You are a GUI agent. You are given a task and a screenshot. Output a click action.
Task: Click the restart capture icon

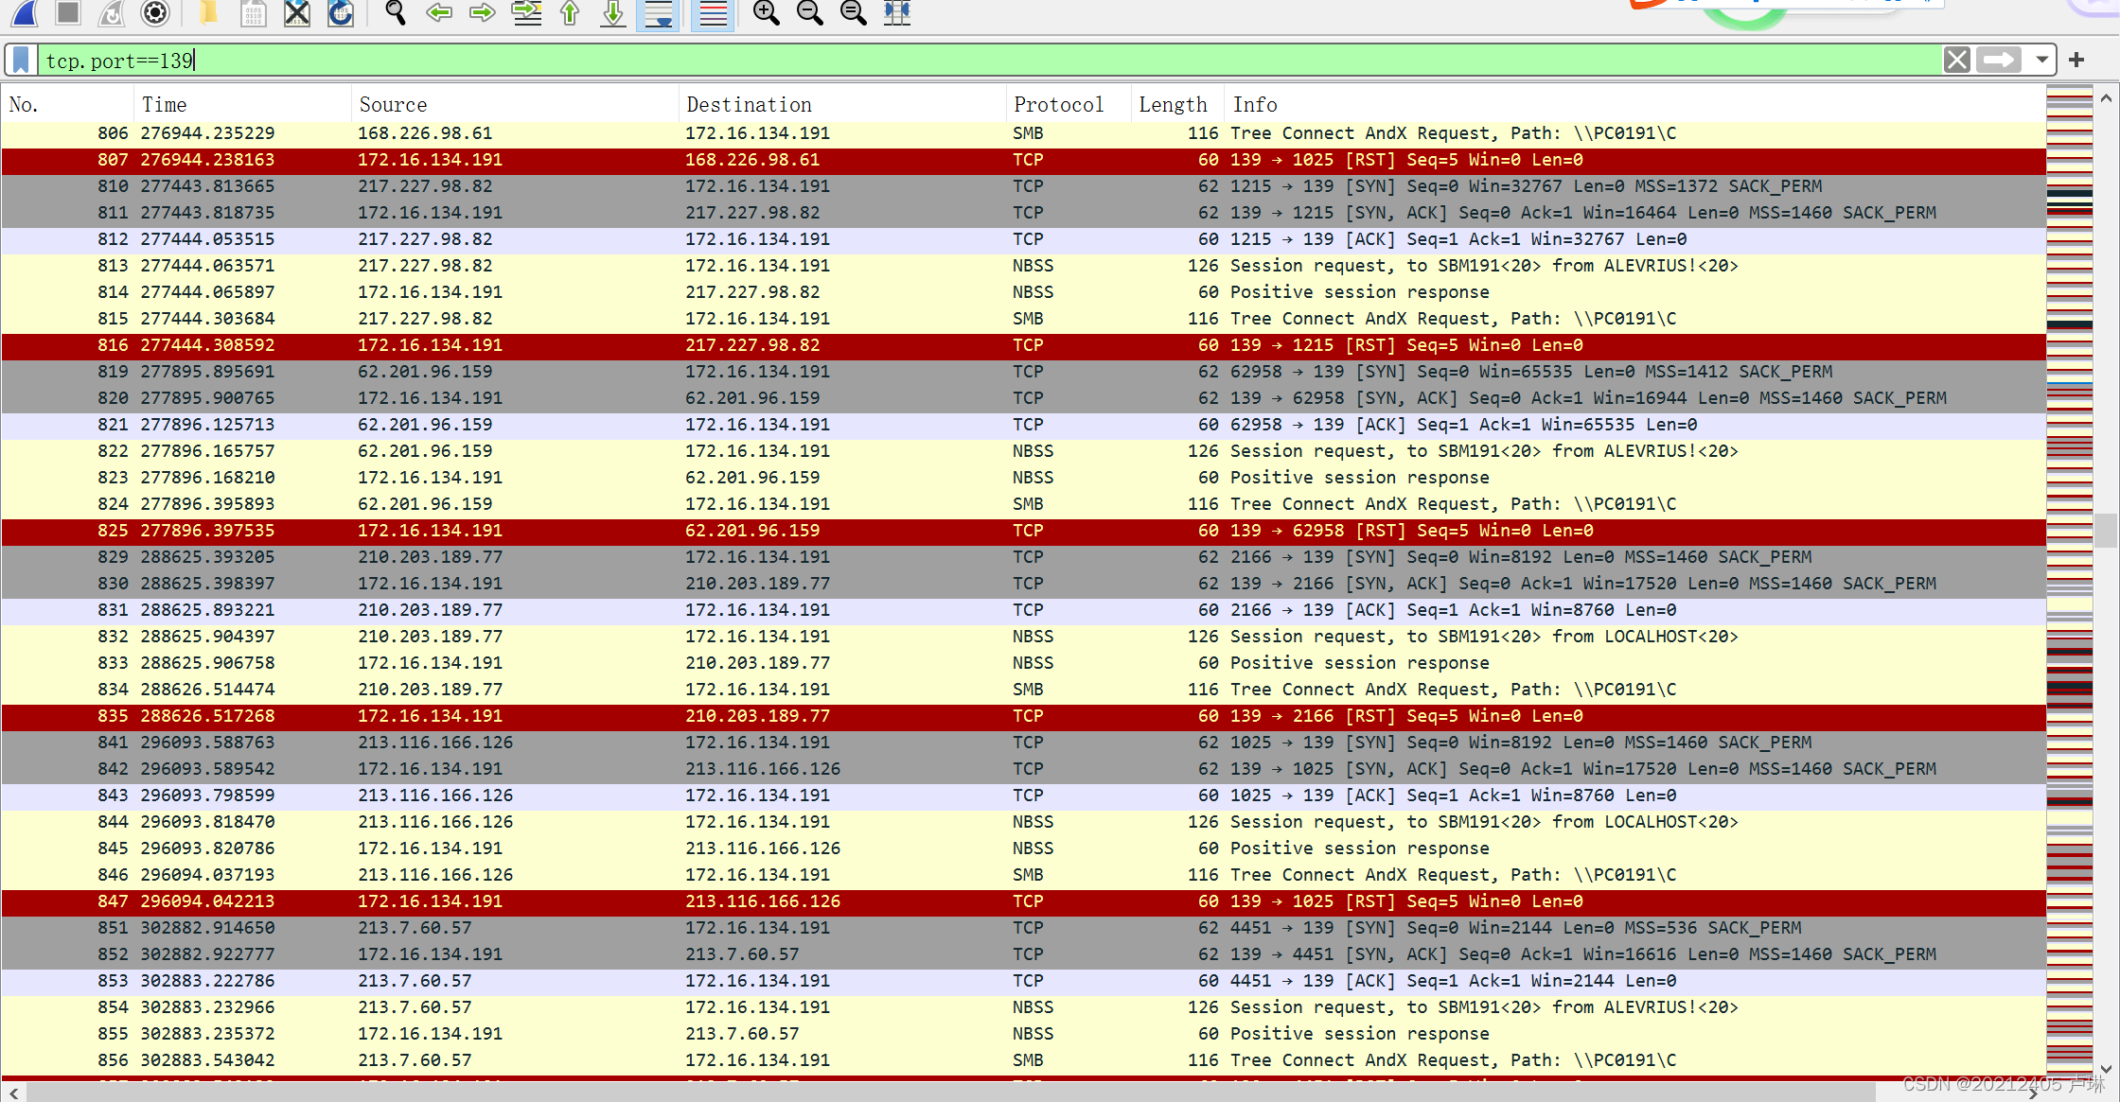(112, 12)
